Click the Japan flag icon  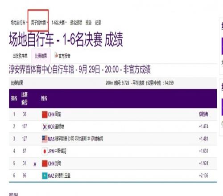point(45,151)
